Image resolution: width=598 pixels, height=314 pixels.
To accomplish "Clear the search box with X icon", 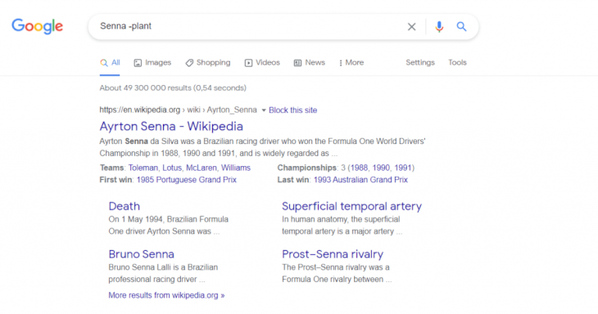I will pos(411,27).
